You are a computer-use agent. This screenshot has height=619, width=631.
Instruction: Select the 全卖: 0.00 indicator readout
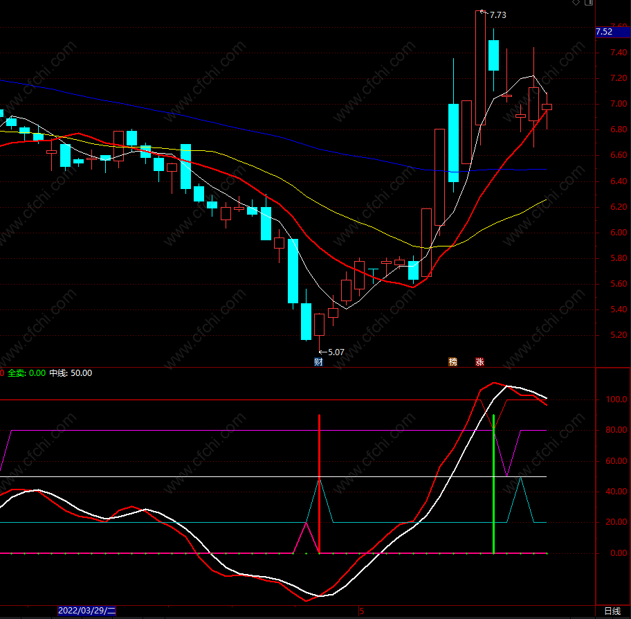(26, 373)
